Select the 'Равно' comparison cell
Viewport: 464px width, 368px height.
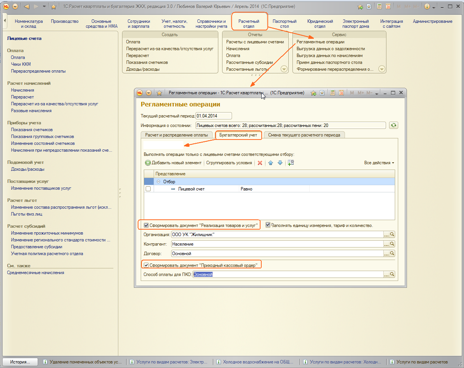(x=274, y=189)
